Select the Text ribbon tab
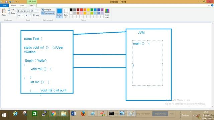 tap(31, 6)
